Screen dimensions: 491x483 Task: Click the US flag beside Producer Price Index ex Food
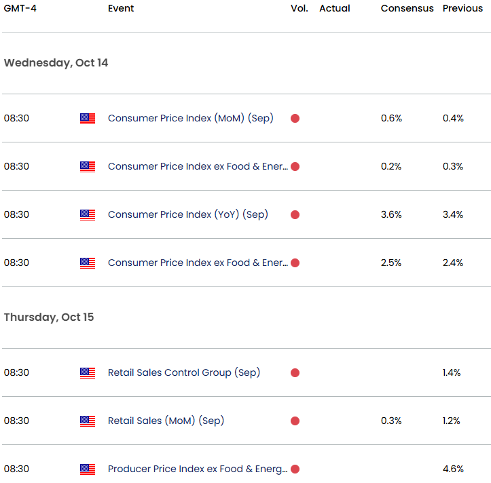88,469
